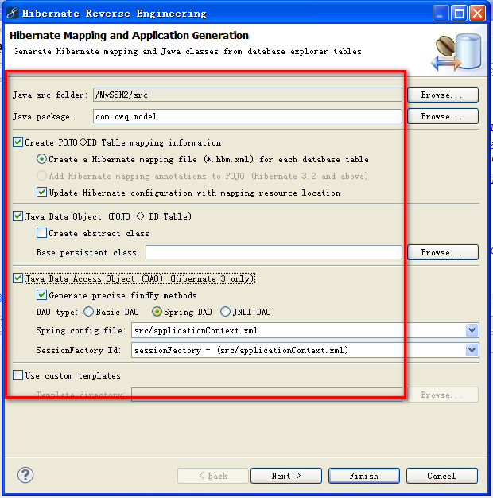Select Spring DAO radio button
This screenshot has width=493, height=498.
click(157, 312)
